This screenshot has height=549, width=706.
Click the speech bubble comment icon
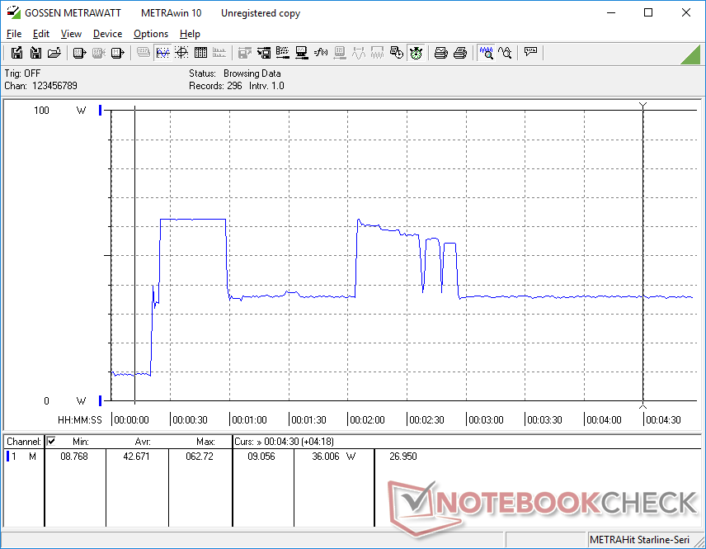530,52
